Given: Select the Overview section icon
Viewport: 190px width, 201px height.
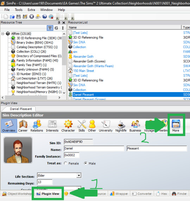Looking at the screenshot, I should [x=9, y=126].
